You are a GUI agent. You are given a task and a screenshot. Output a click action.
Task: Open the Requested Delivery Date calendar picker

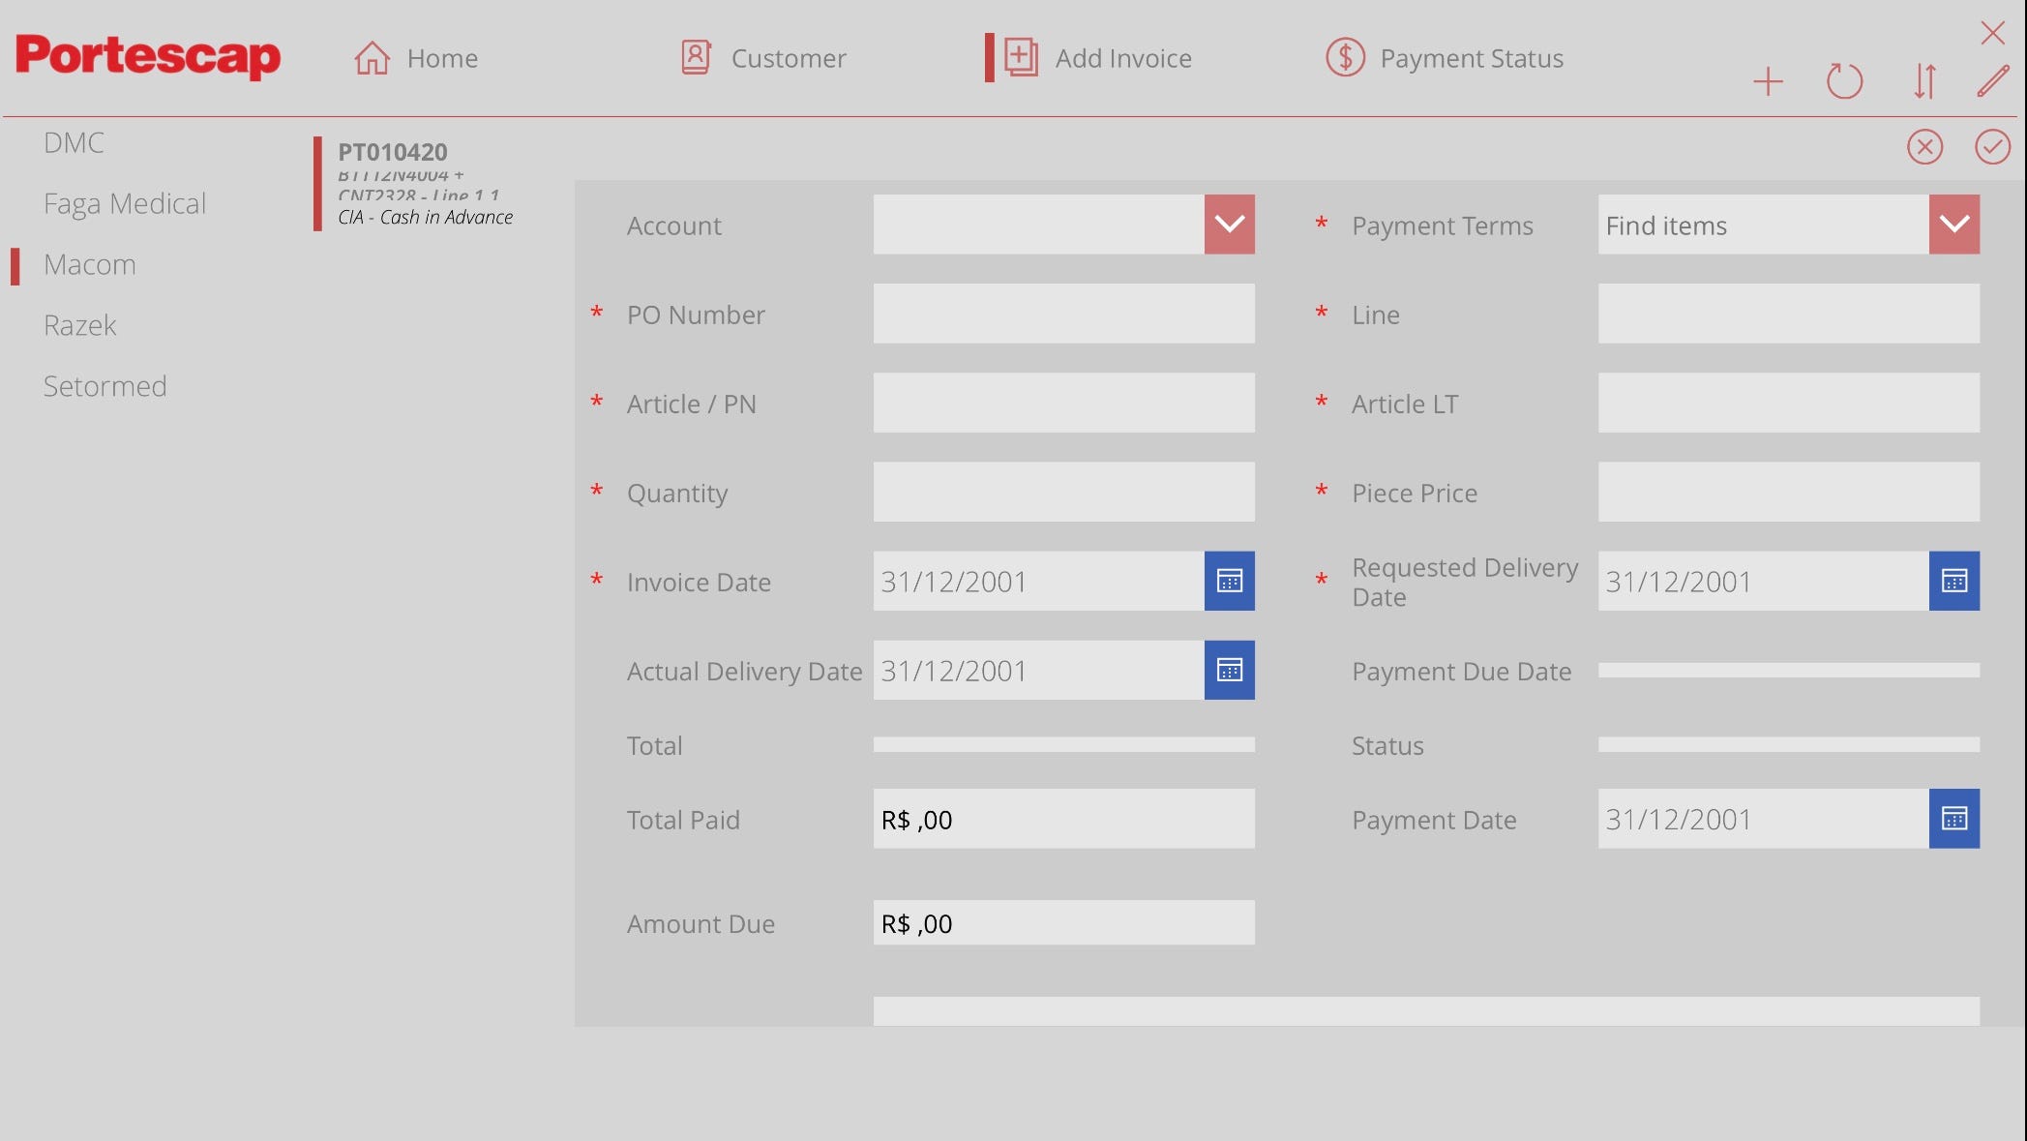pos(1953,581)
